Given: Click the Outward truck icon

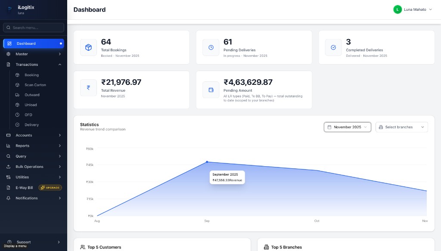Looking at the screenshot, I should tap(17, 95).
